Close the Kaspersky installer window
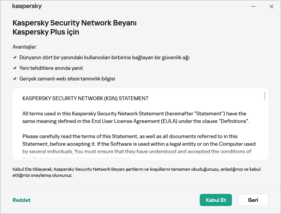The width and height of the screenshot is (281, 214). click(x=272, y=6)
